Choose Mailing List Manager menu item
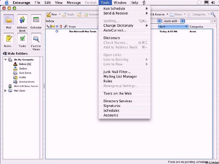This screenshot has height=164, width=219. coord(125,77)
